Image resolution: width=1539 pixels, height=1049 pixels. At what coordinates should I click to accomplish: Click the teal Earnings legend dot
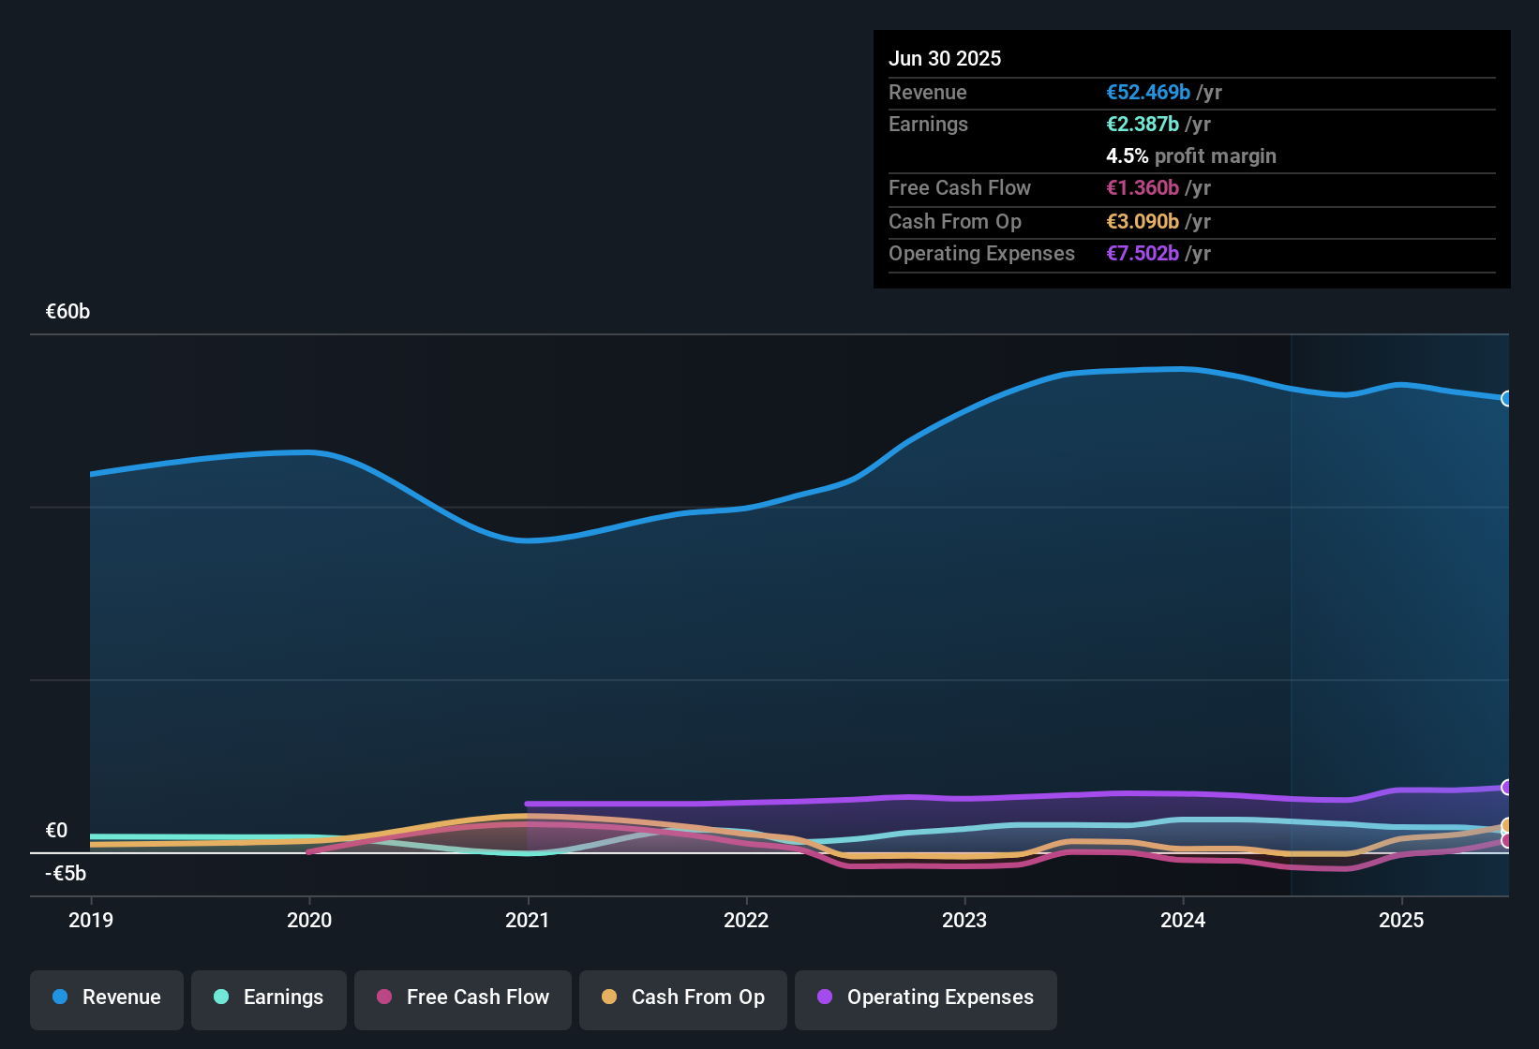[x=221, y=997]
